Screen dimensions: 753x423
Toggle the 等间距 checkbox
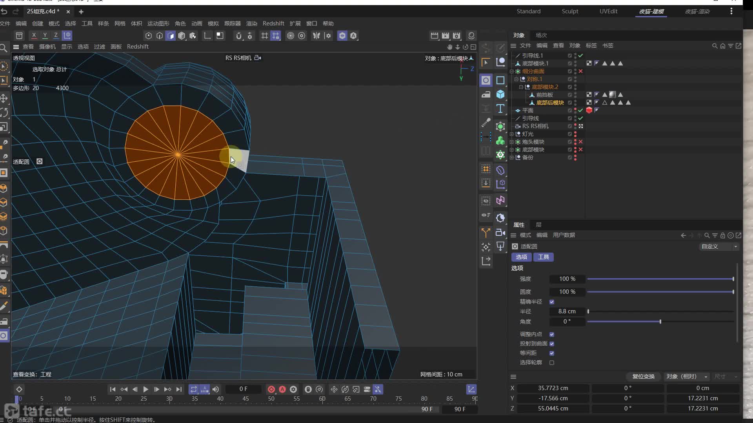[x=552, y=353]
